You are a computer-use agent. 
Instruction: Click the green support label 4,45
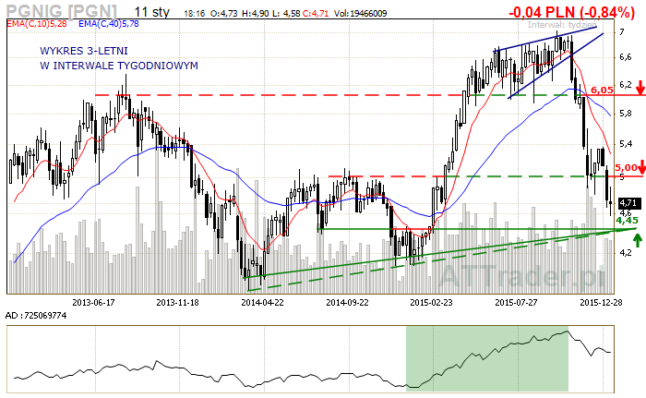(627, 221)
